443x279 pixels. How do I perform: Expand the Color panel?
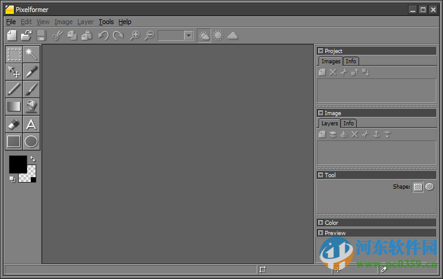320,223
